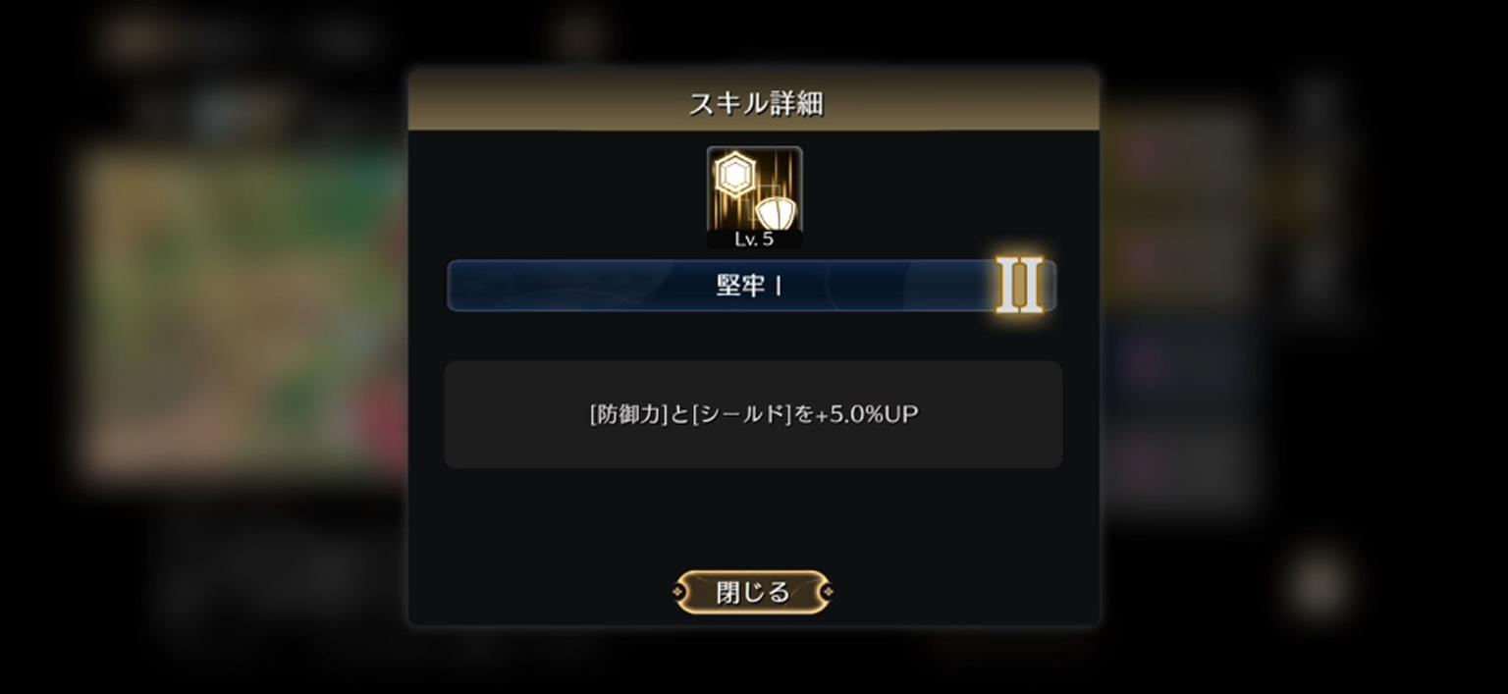This screenshot has width=1508, height=694.
Task: Click the blurred blue panel right of dialog
Action: (1178, 364)
